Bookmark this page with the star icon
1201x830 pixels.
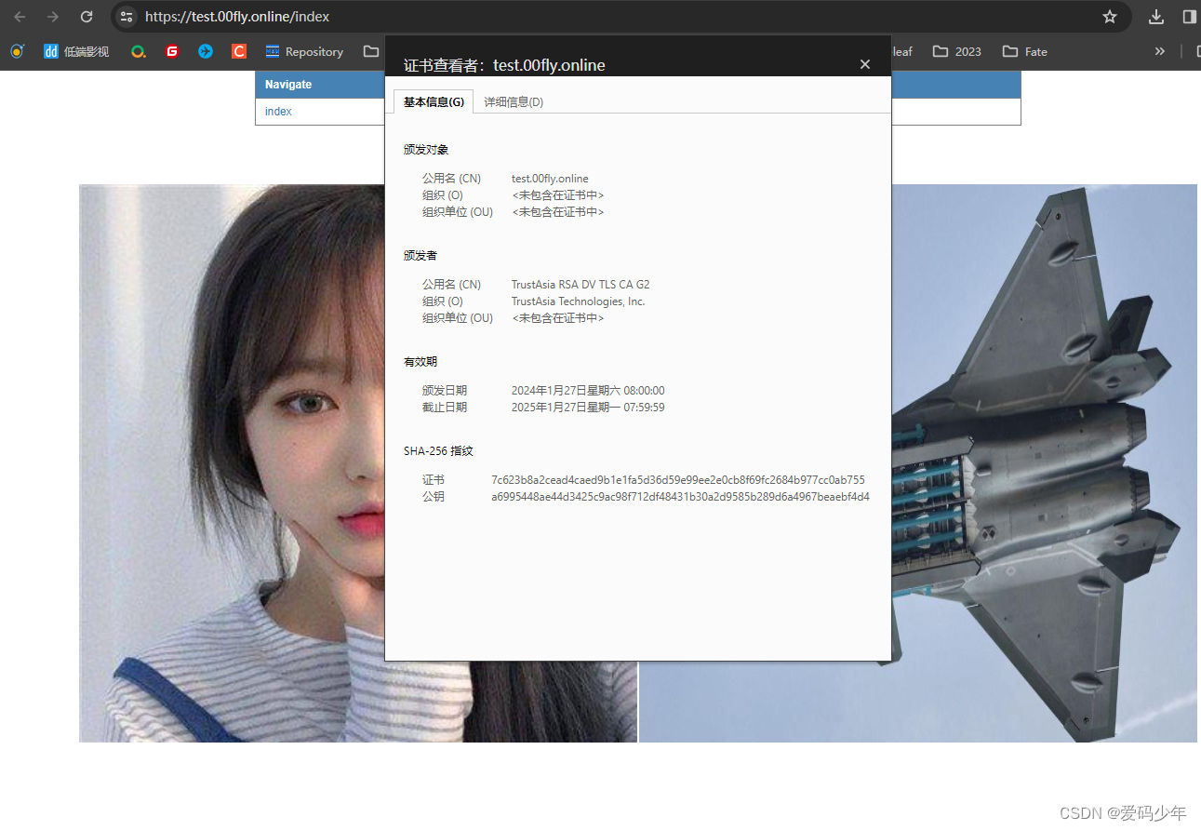coord(1109,17)
